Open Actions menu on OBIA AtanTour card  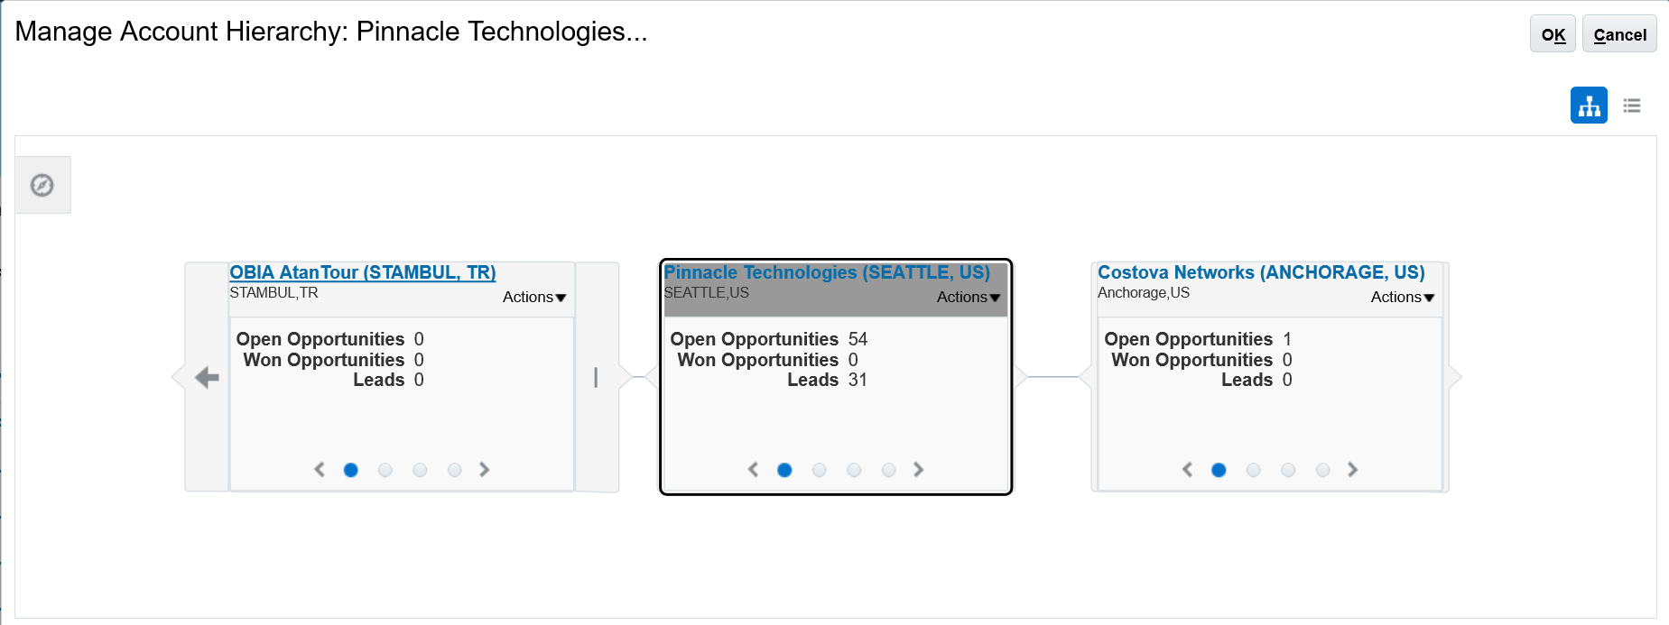(534, 298)
